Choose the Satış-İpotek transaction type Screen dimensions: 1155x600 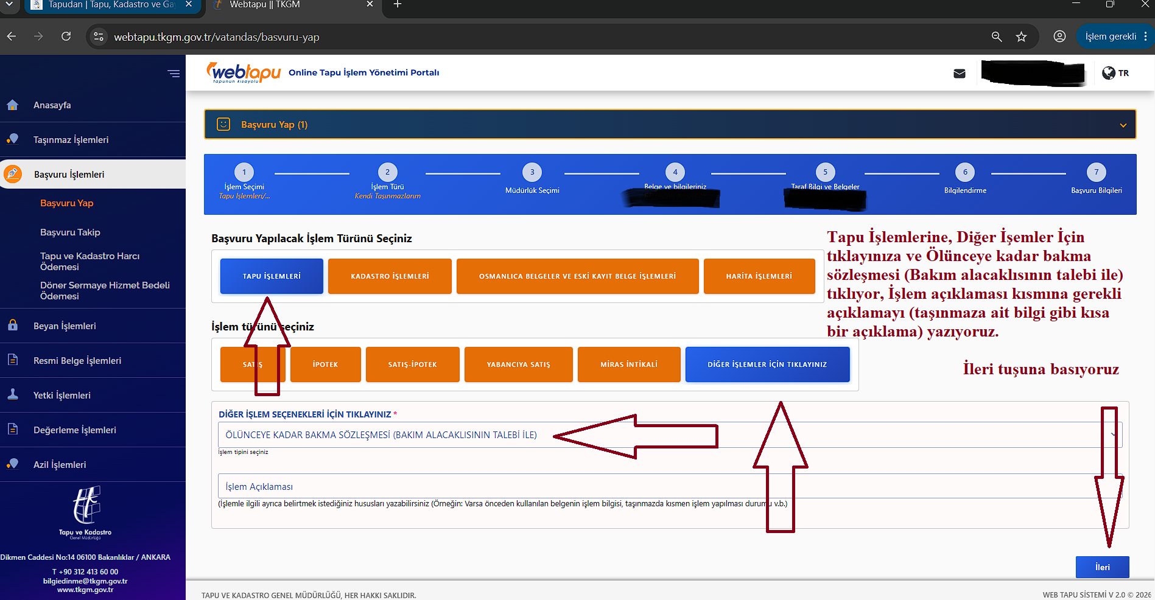click(413, 365)
